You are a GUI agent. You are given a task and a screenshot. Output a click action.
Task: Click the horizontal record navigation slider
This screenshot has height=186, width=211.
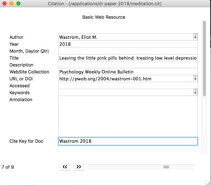(x=166, y=167)
